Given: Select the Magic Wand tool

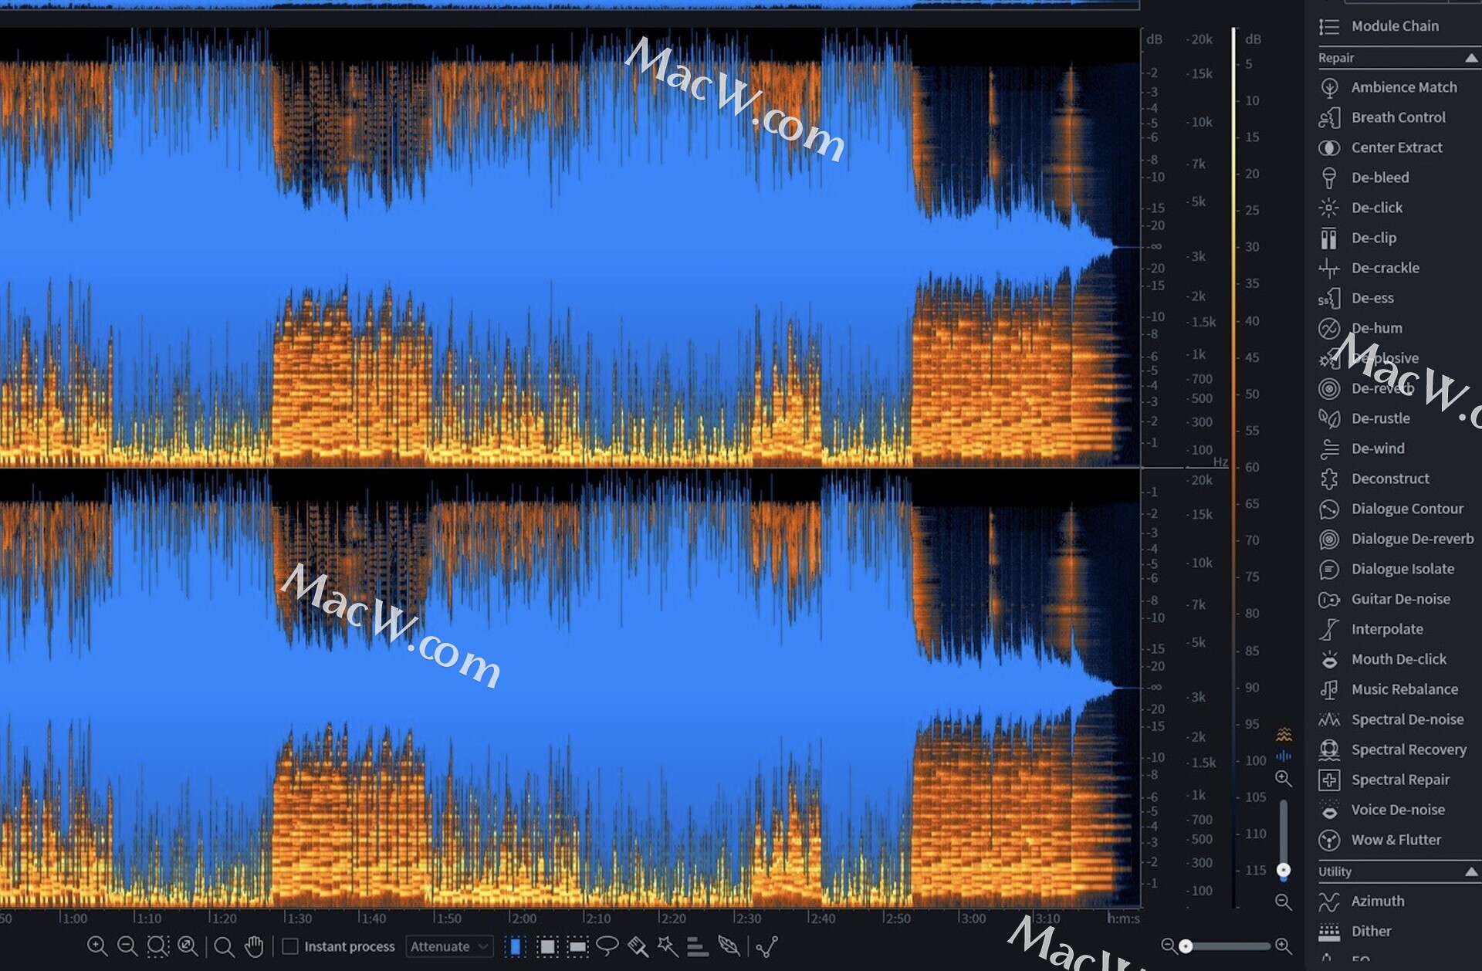Looking at the screenshot, I should click(668, 946).
